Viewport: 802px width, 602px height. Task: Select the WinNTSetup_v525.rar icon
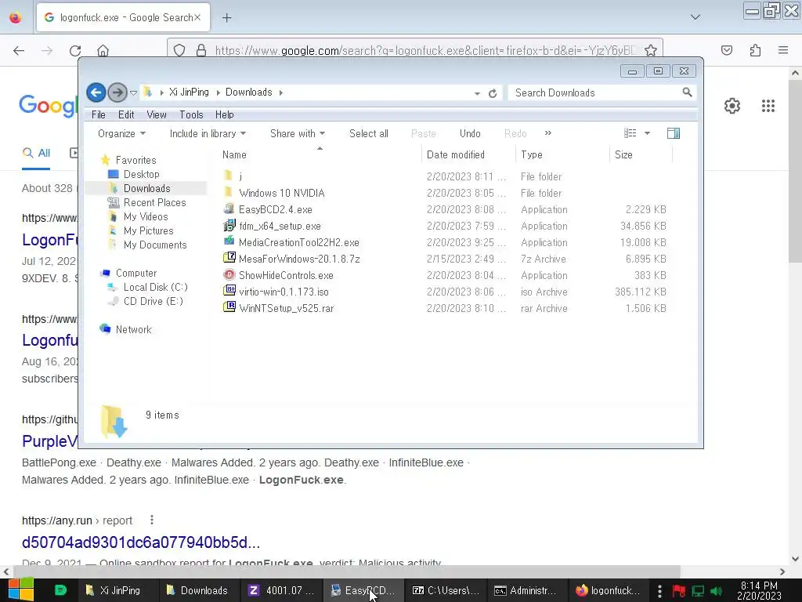(x=229, y=307)
